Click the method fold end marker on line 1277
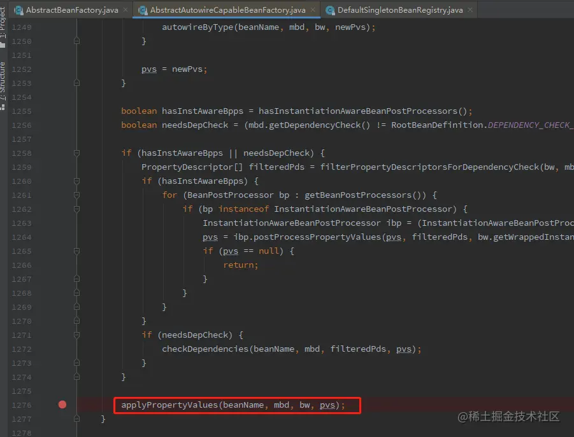574x437 pixels. coord(76,419)
